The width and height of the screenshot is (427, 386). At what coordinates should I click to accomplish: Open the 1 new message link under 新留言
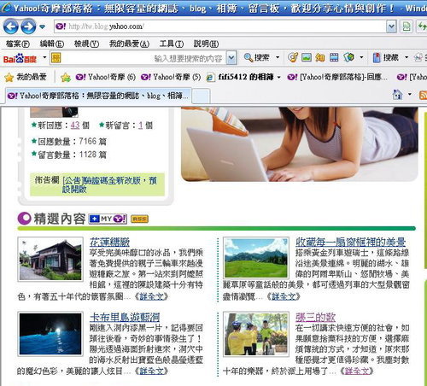click(140, 126)
